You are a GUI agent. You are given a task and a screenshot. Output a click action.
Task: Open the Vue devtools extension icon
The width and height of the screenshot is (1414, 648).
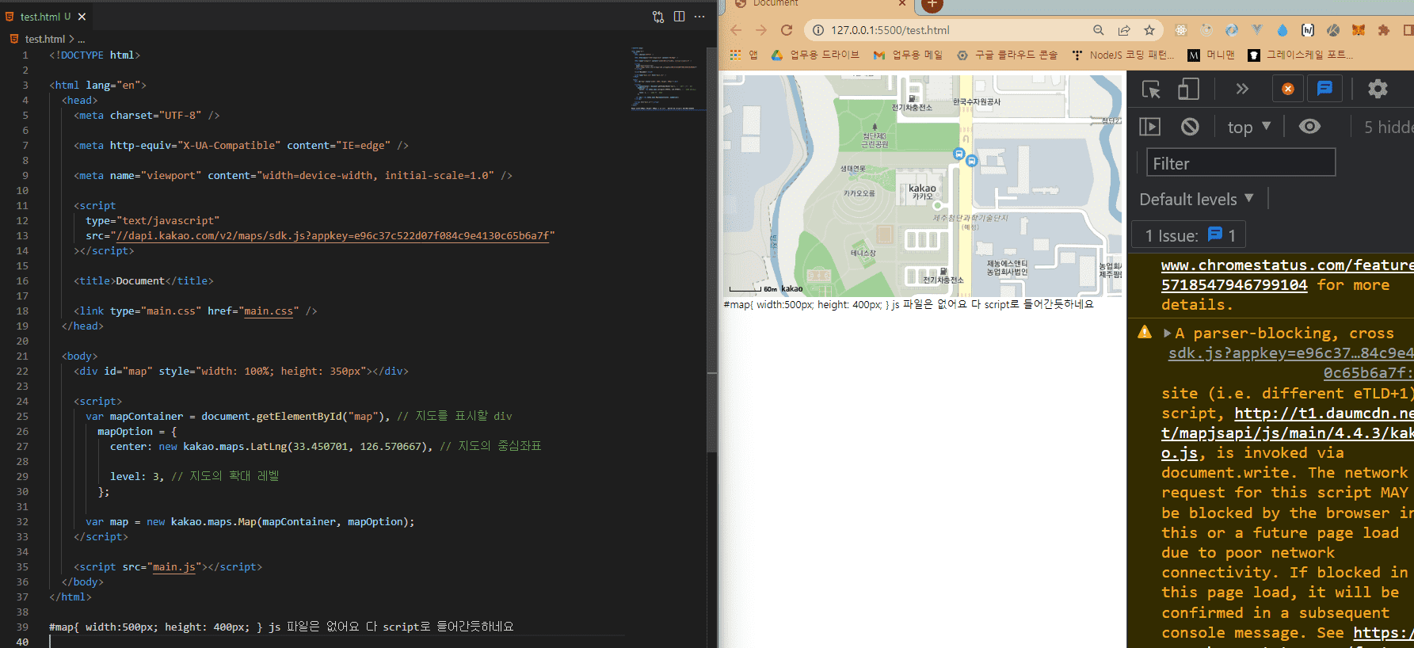pos(1257,30)
